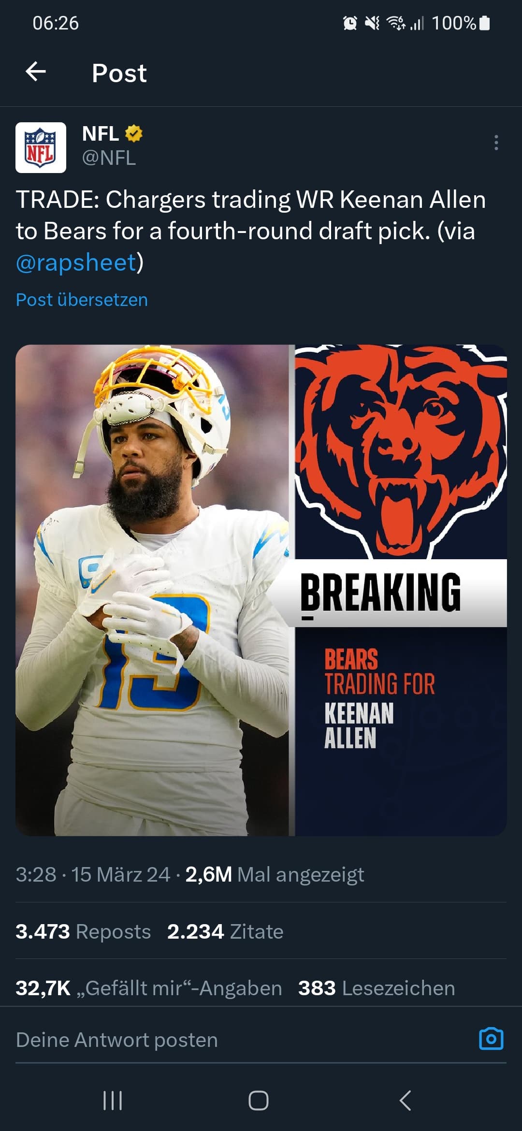Open the Keenan Allen trade image
This screenshot has width=522, height=1131.
tap(261, 590)
